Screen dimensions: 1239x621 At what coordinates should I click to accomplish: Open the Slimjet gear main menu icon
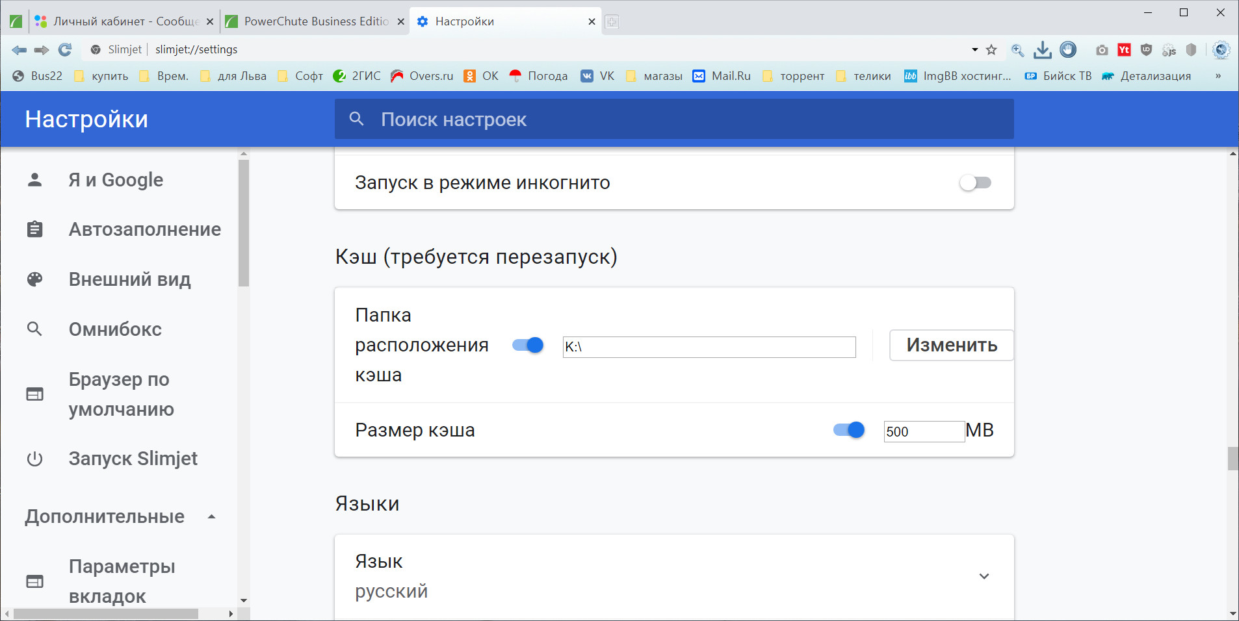tap(1221, 49)
